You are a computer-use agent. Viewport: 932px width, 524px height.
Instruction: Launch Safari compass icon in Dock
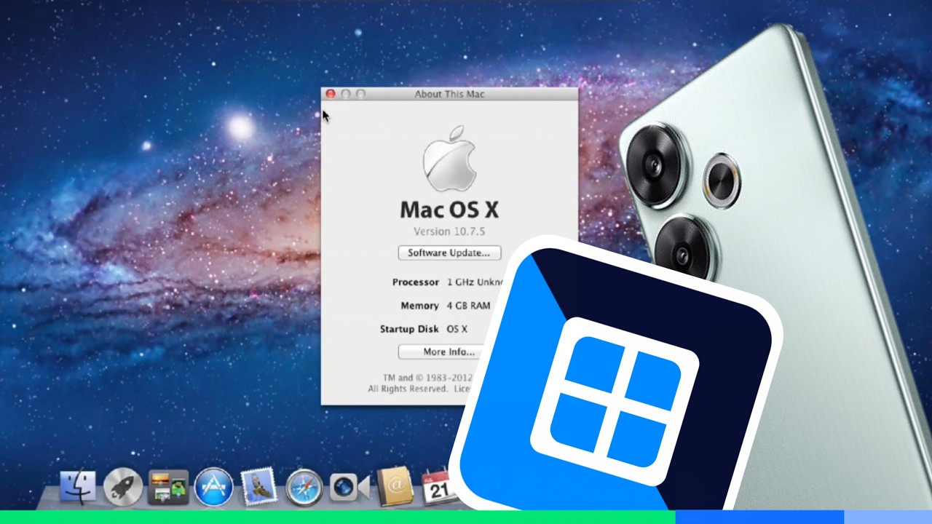[x=304, y=487]
